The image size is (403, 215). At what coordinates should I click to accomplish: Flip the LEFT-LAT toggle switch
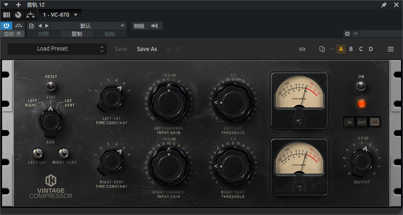coord(37,154)
